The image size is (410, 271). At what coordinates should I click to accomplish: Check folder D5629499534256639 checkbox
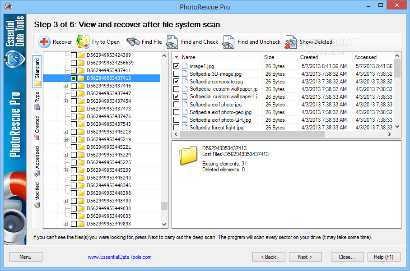point(74,63)
